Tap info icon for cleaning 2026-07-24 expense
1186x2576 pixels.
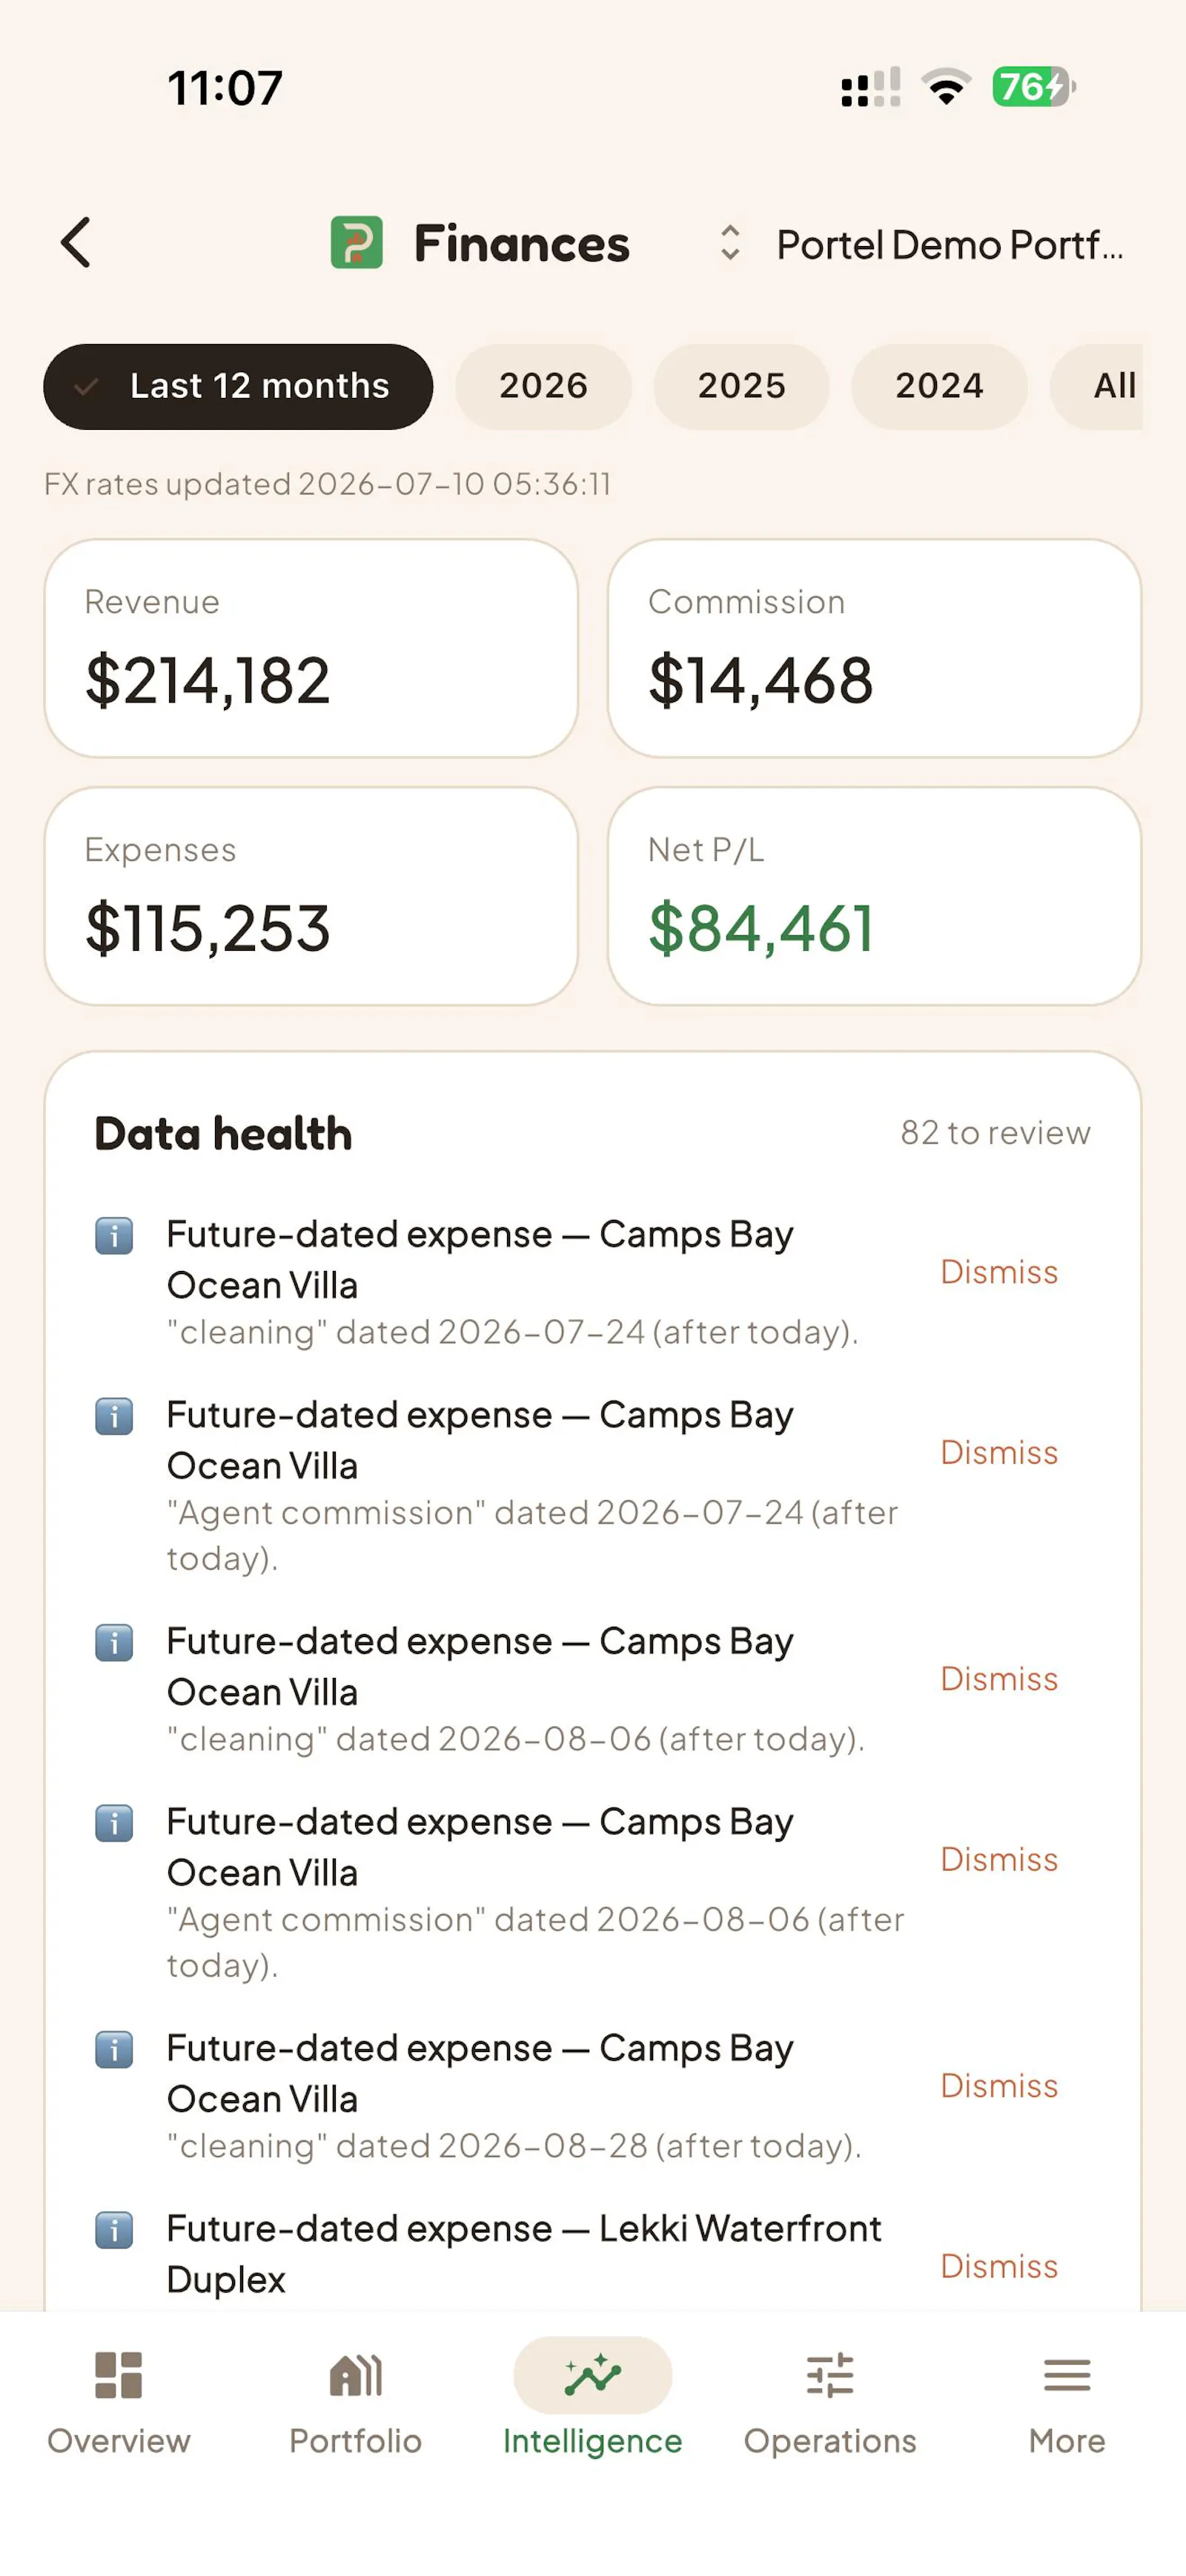[114, 1236]
